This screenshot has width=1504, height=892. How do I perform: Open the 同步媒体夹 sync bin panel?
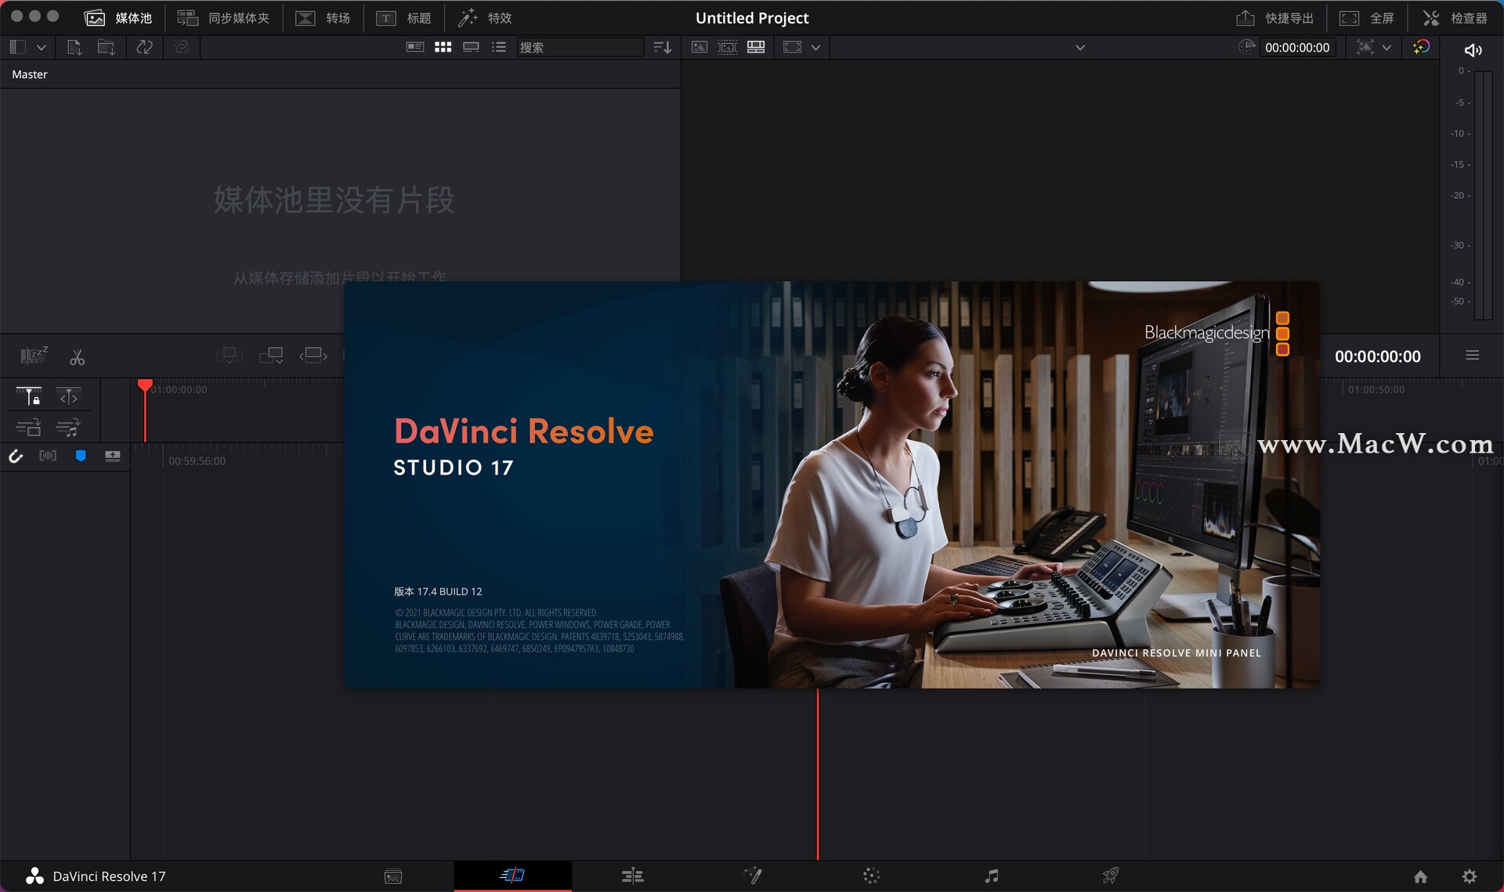coord(223,18)
